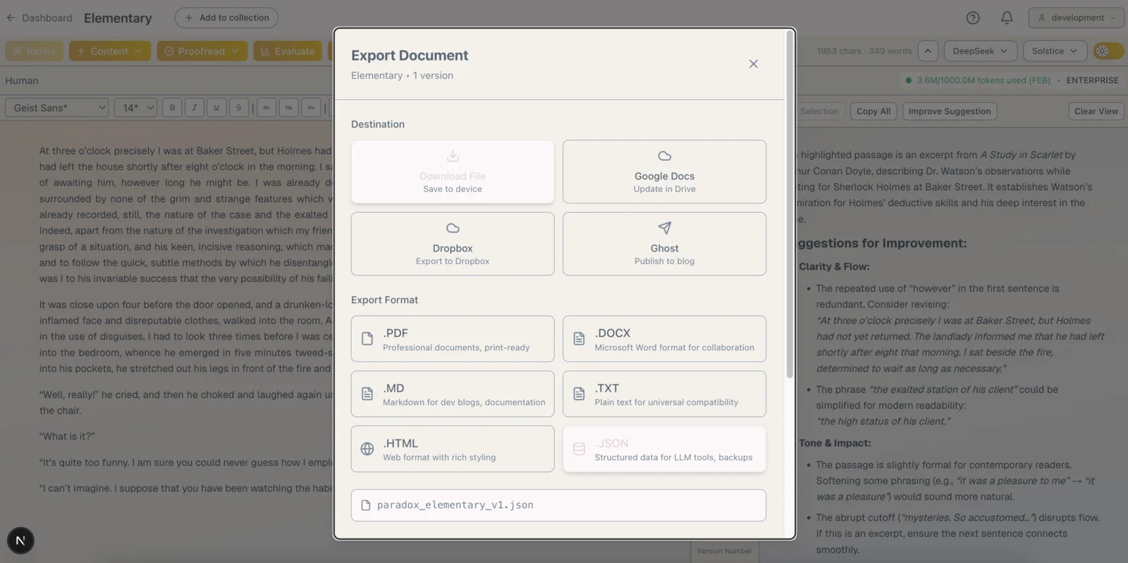Screen dimensions: 1128x563
Task: Select Dropbox as export destination
Action: 453,244
